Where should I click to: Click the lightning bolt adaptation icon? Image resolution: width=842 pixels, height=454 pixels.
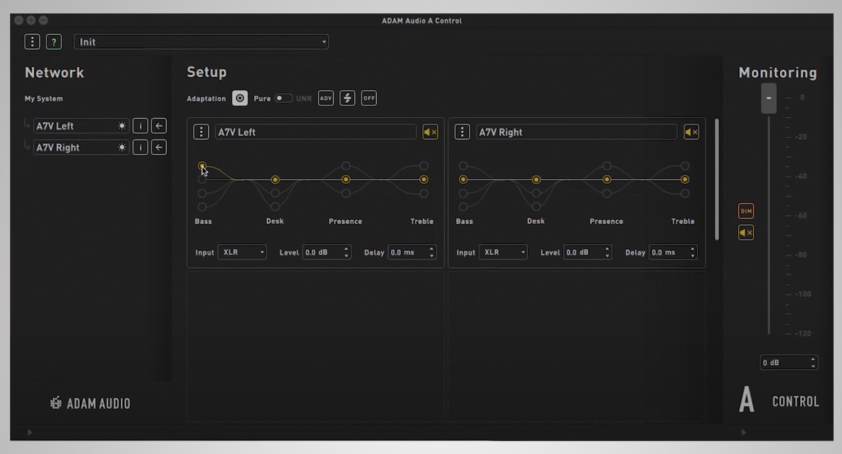pos(347,98)
